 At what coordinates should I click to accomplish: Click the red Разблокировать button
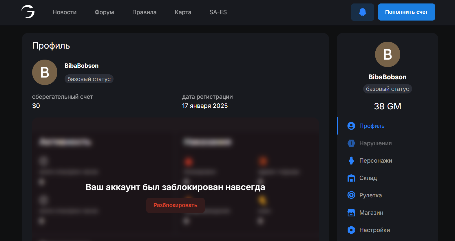pyautogui.click(x=175, y=205)
